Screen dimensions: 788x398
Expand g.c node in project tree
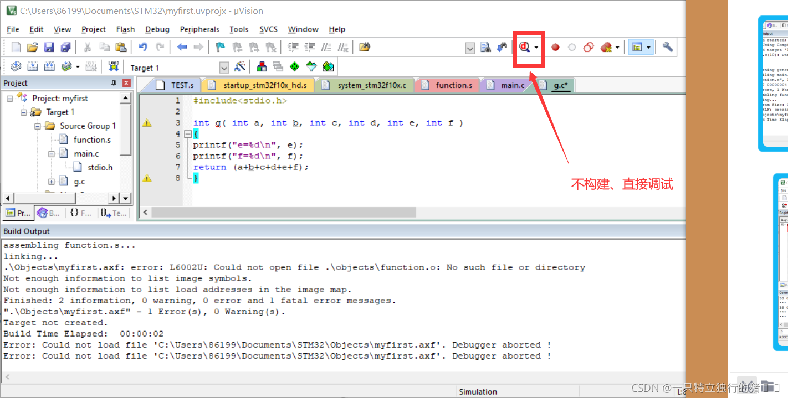coord(52,181)
